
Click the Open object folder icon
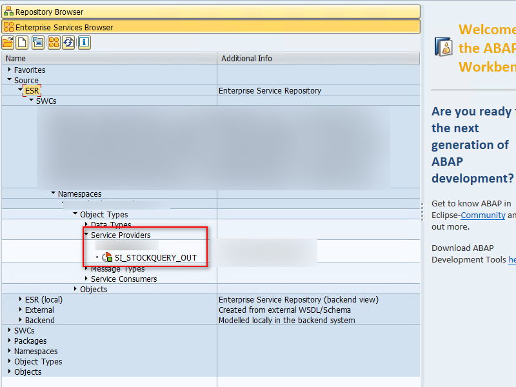(x=9, y=42)
